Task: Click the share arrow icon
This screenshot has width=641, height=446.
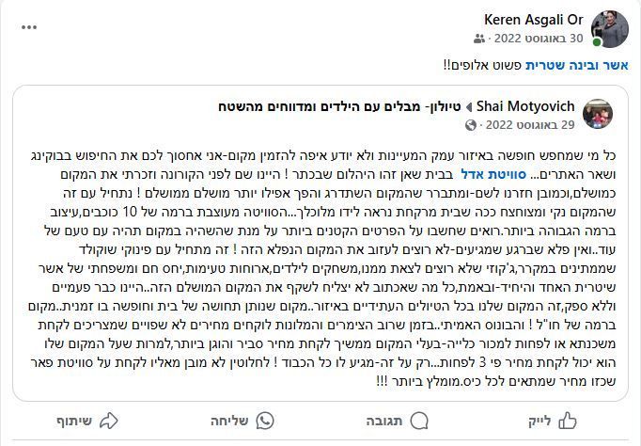Action: (x=108, y=420)
